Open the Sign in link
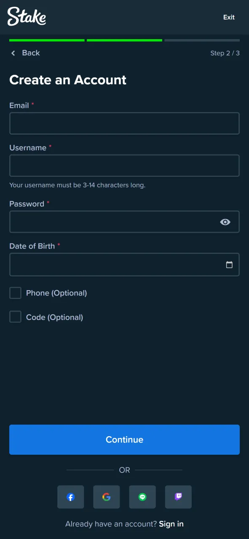The width and height of the screenshot is (249, 539). pyautogui.click(x=171, y=523)
